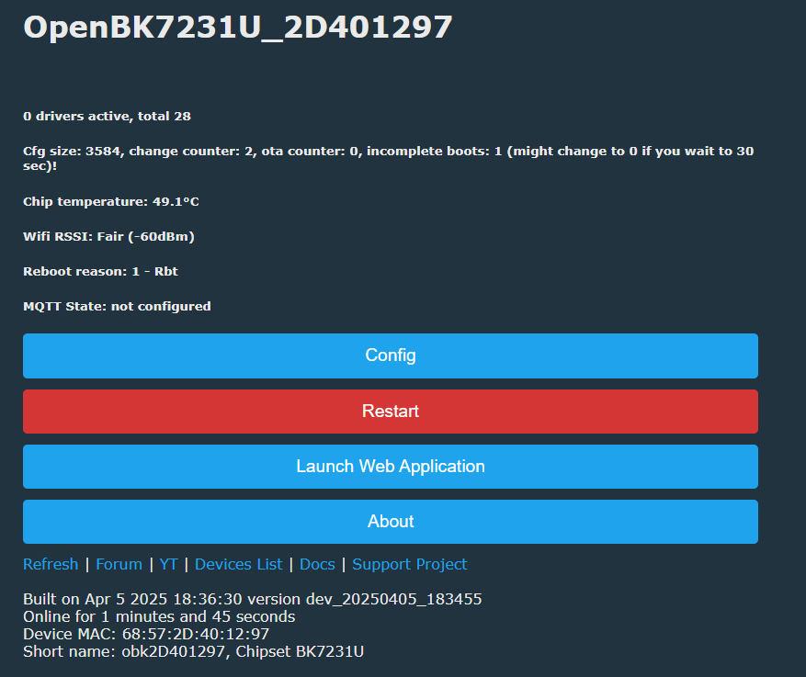The image size is (806, 677).
Task: Click the Refresh link
Action: [x=51, y=564]
